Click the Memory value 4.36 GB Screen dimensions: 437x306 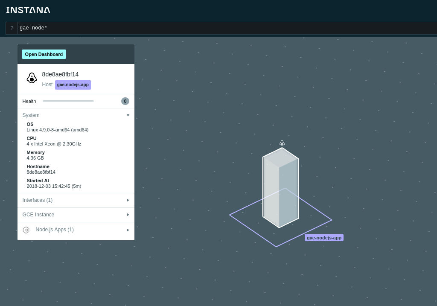coord(35,158)
